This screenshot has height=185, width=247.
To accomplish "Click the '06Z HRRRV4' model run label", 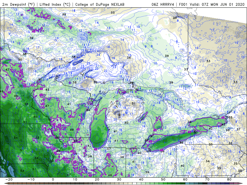I will pyautogui.click(x=163, y=4).
